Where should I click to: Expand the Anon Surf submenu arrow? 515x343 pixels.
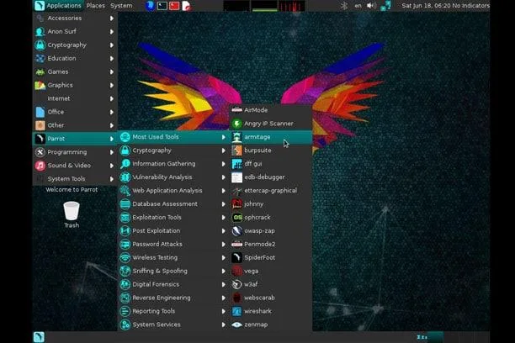(112, 32)
